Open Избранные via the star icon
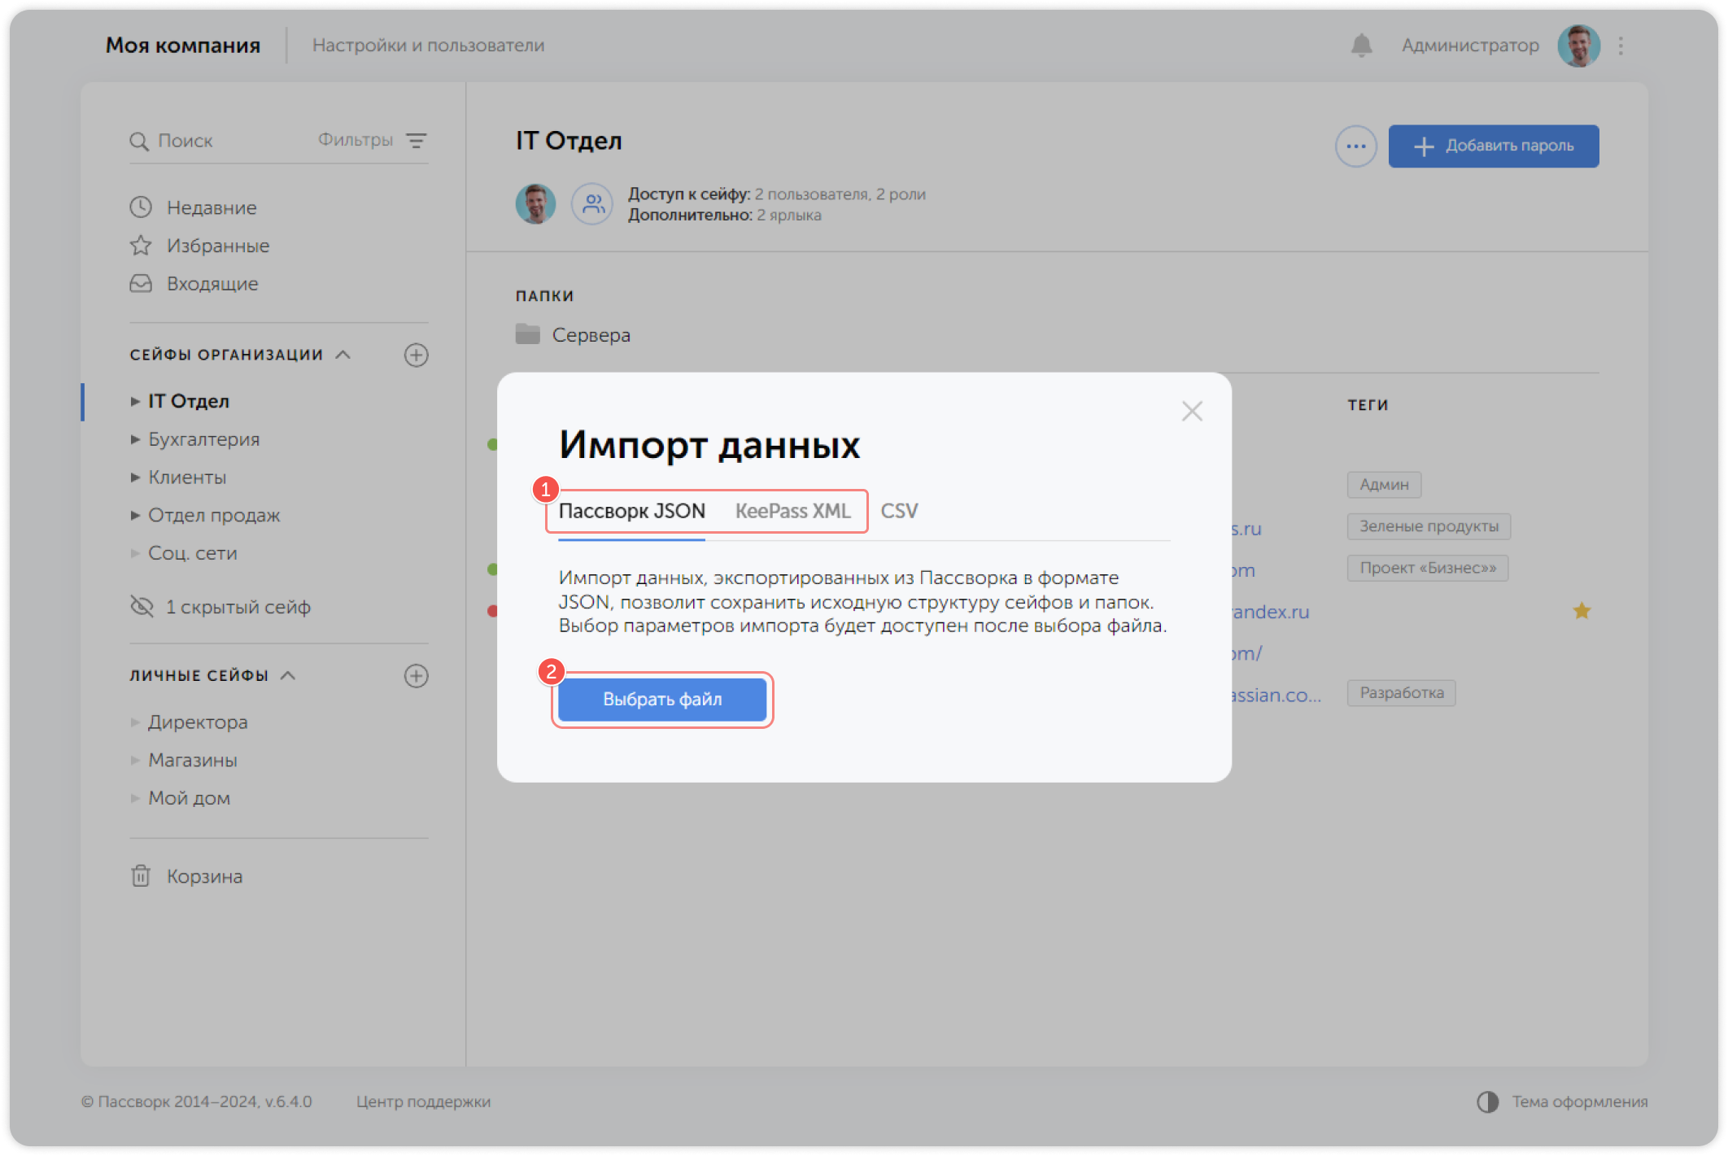This screenshot has width=1728, height=1156. point(140,245)
